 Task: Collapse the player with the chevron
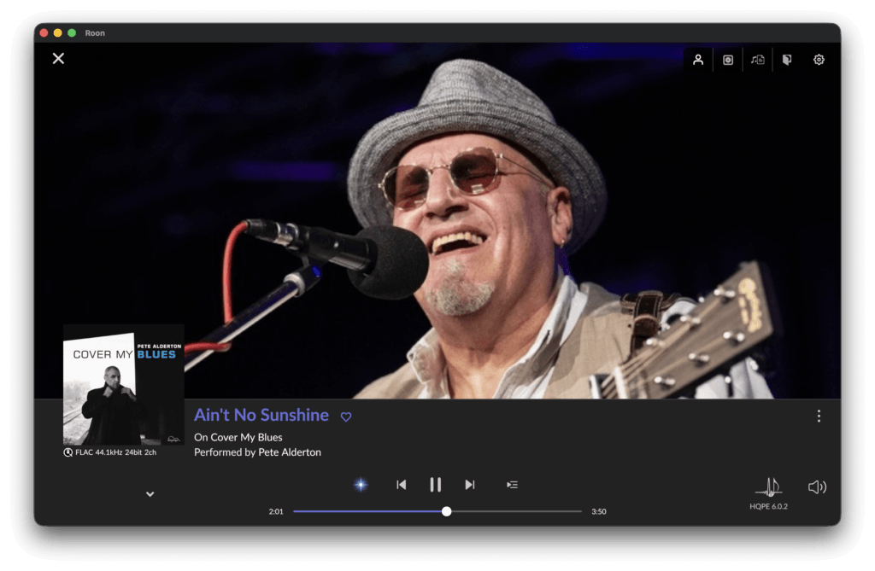[150, 494]
